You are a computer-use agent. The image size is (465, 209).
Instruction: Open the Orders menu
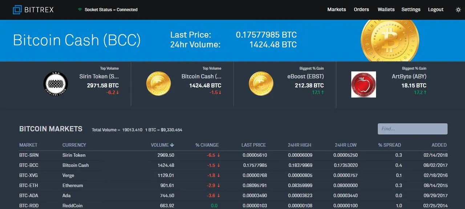pyautogui.click(x=361, y=9)
